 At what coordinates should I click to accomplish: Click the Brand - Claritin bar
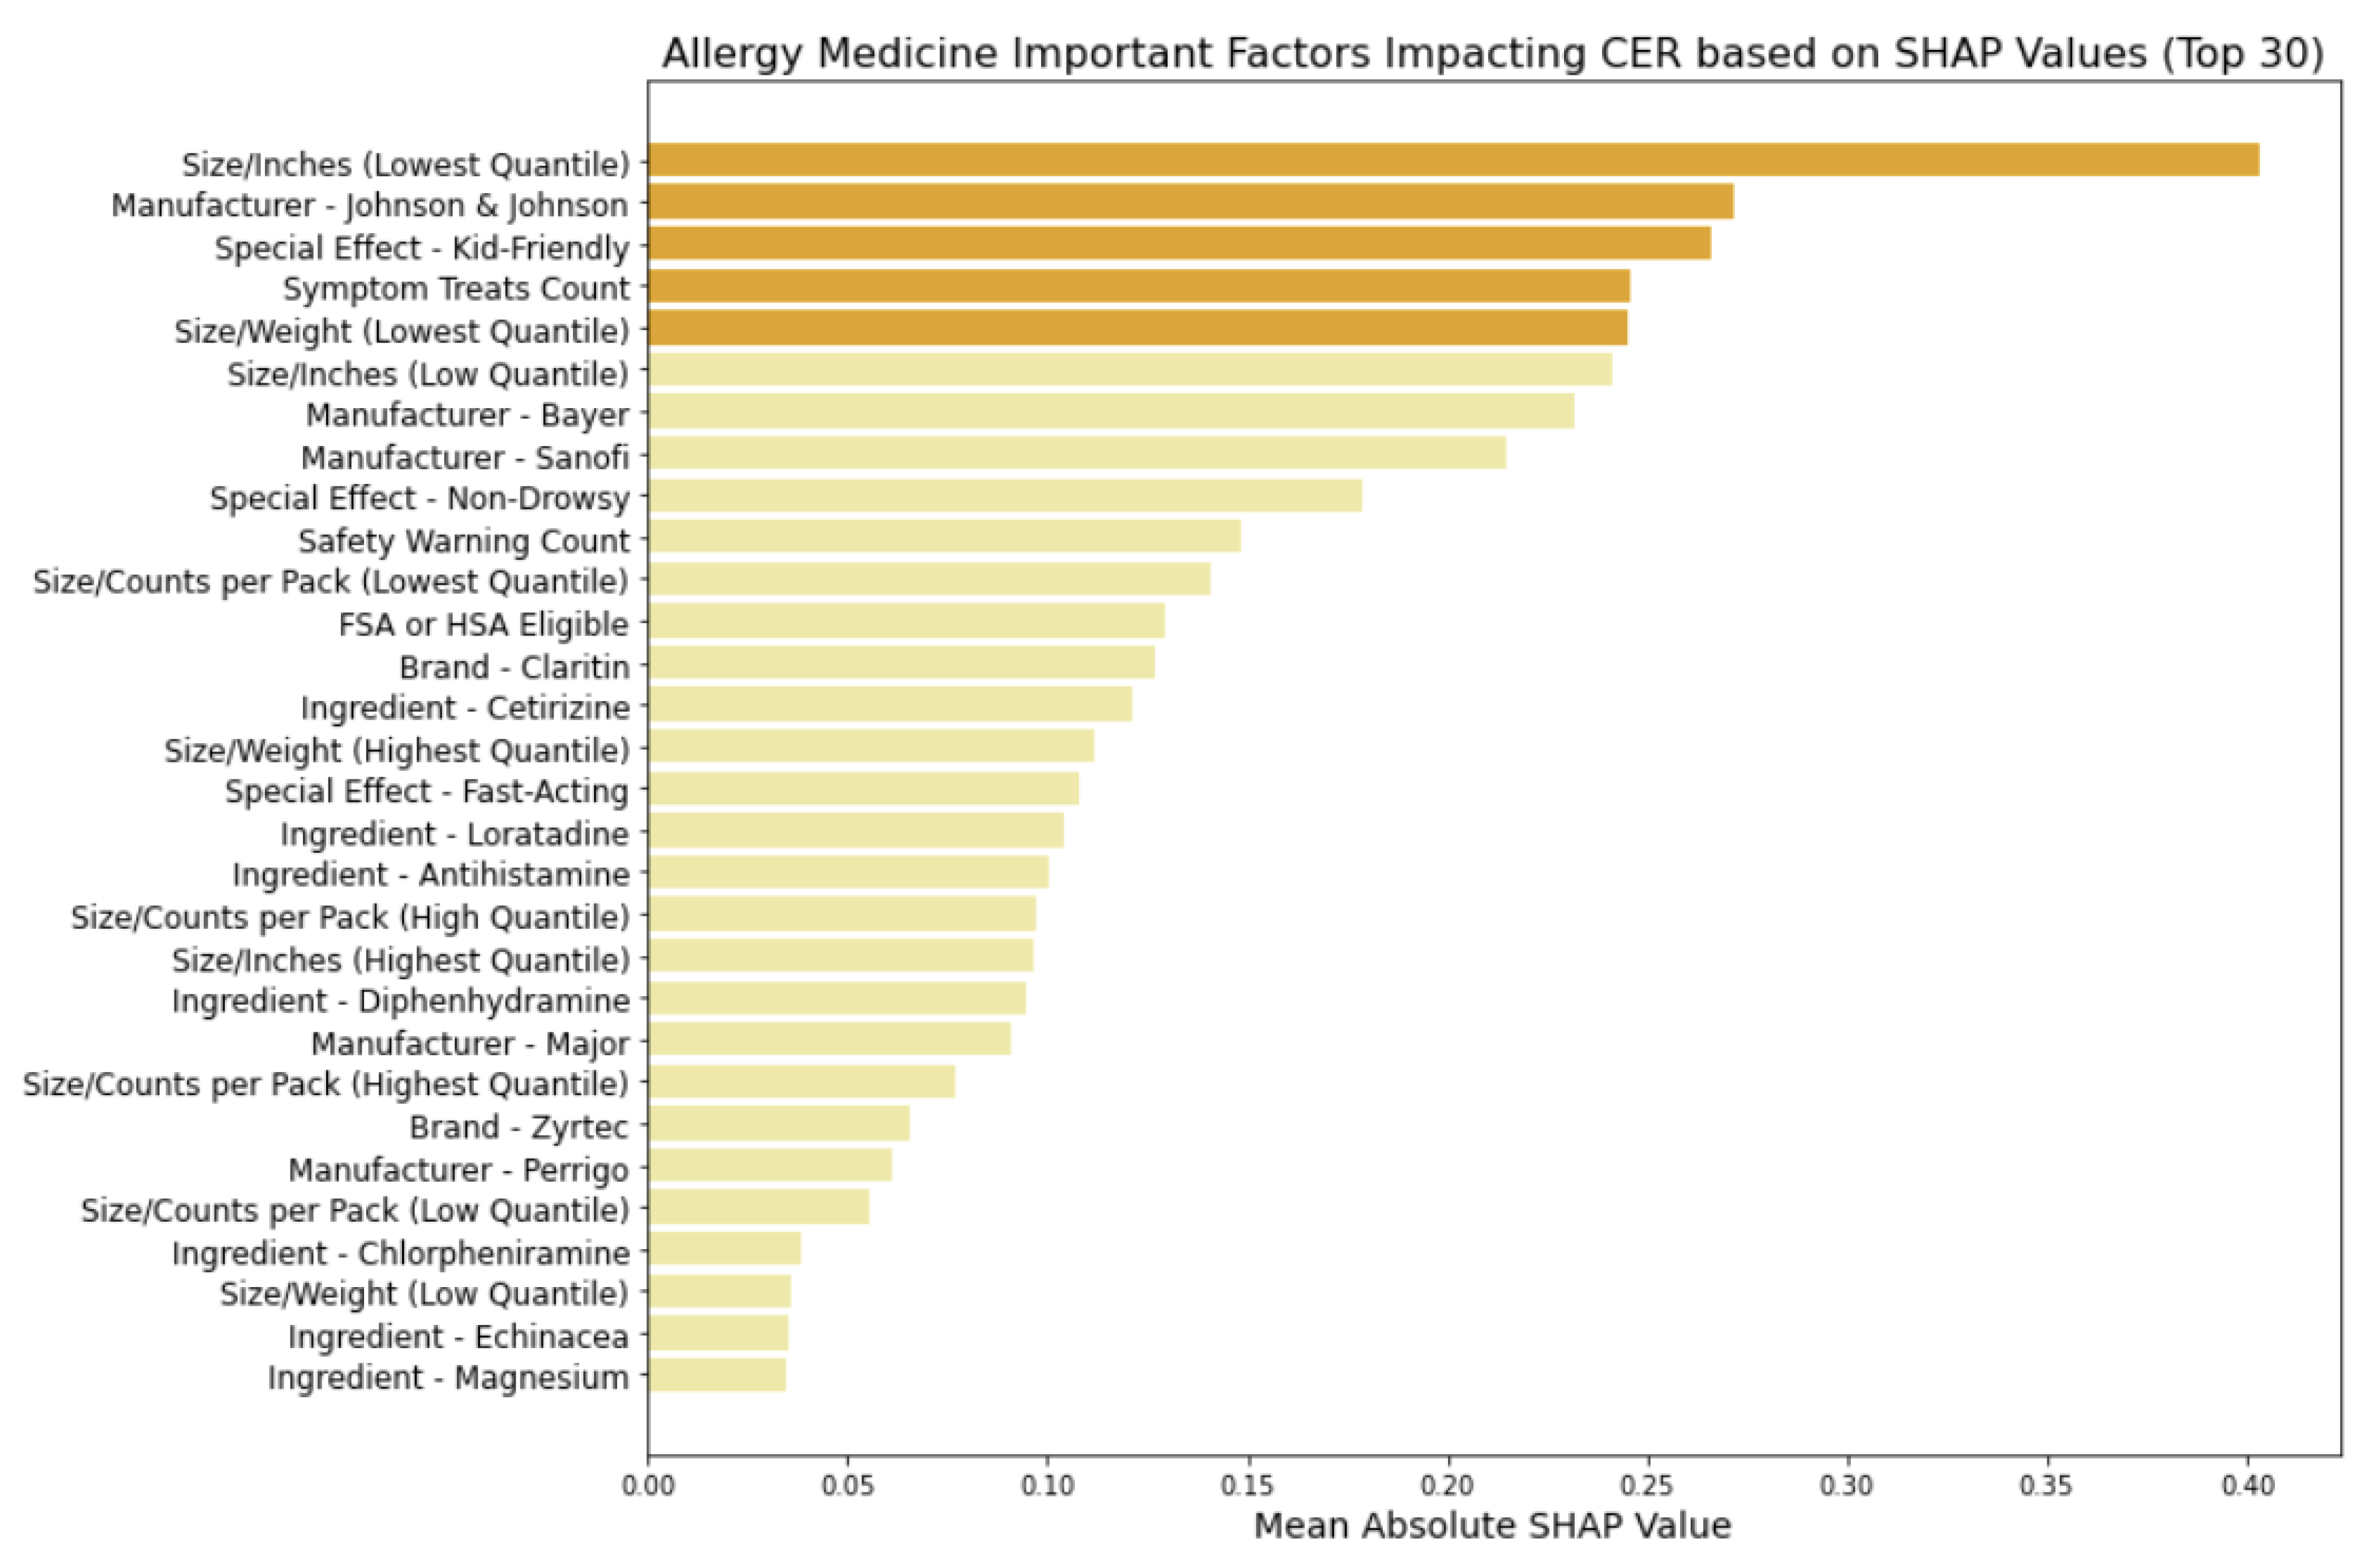pyautogui.click(x=900, y=663)
